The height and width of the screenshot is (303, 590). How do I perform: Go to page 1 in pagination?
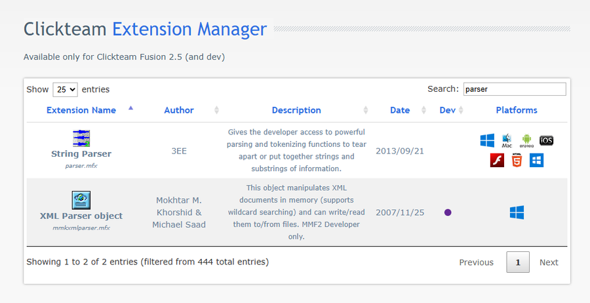(518, 262)
